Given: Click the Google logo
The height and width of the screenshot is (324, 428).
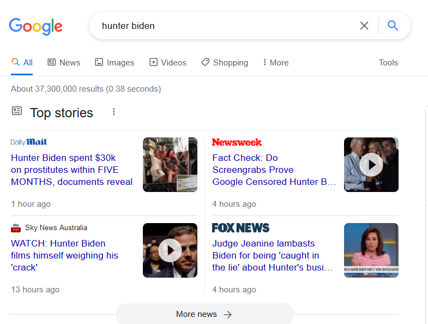Looking at the screenshot, I should pyautogui.click(x=36, y=27).
